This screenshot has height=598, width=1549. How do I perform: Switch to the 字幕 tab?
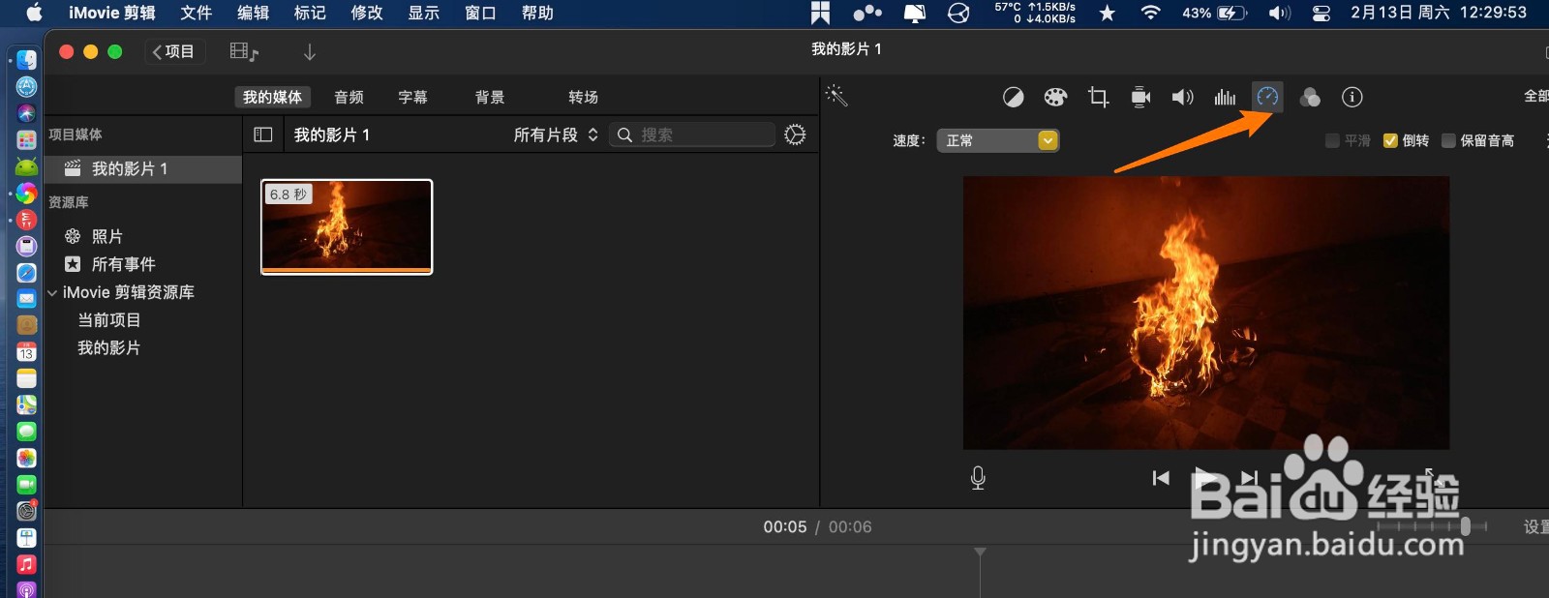click(x=412, y=97)
